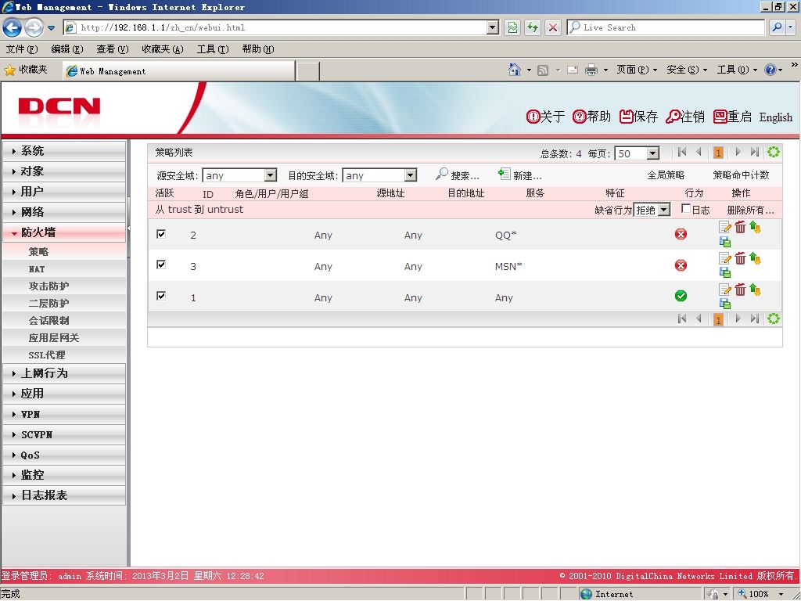
Task: Click the IE Stop (red X) button
Action: coord(553,27)
